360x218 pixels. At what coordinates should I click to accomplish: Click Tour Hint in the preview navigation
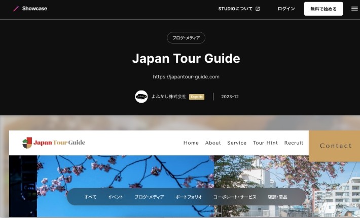coord(265,143)
